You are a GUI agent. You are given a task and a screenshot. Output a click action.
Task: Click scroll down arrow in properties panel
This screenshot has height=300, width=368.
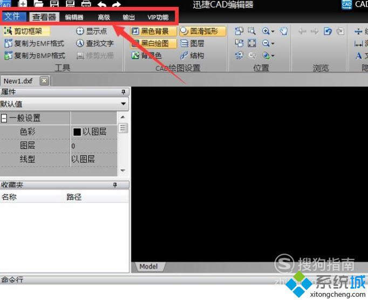[x=122, y=170]
